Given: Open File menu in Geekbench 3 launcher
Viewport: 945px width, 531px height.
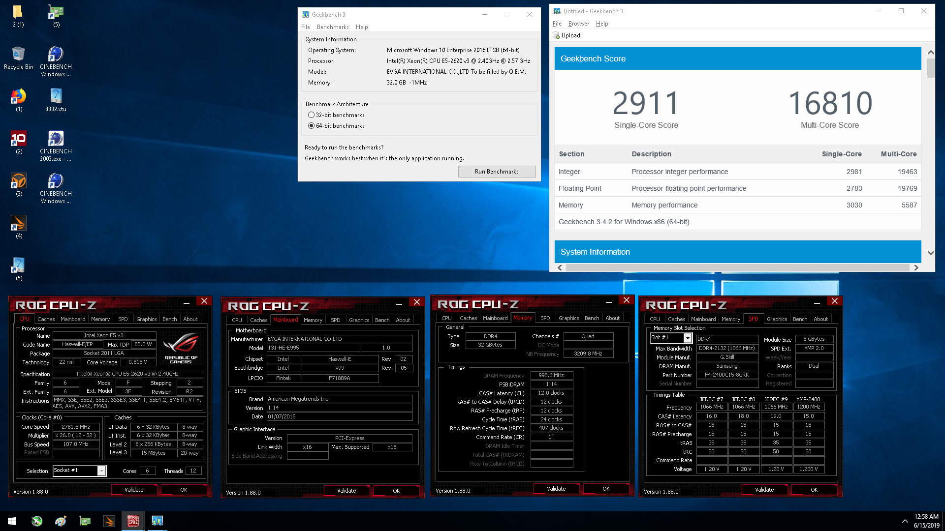Looking at the screenshot, I should 306,27.
